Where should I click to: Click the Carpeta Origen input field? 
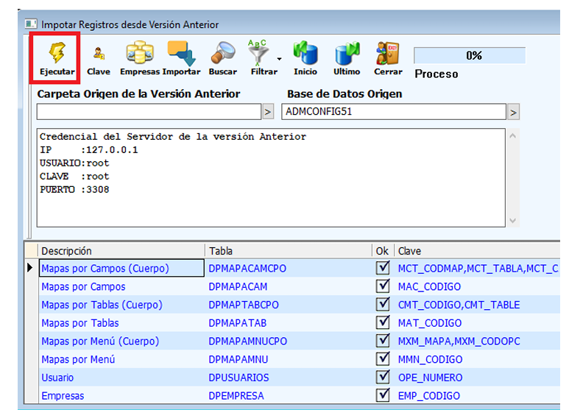tap(149, 112)
